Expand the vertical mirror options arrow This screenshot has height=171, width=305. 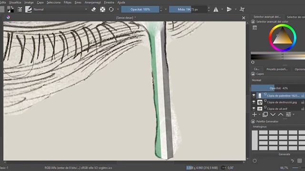(235, 9)
